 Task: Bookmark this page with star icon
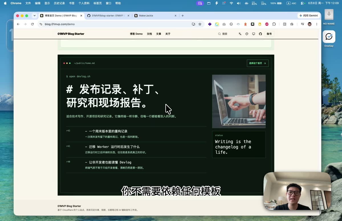point(200,24)
